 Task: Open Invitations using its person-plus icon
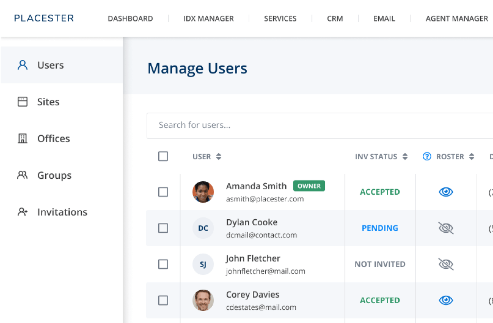point(22,212)
